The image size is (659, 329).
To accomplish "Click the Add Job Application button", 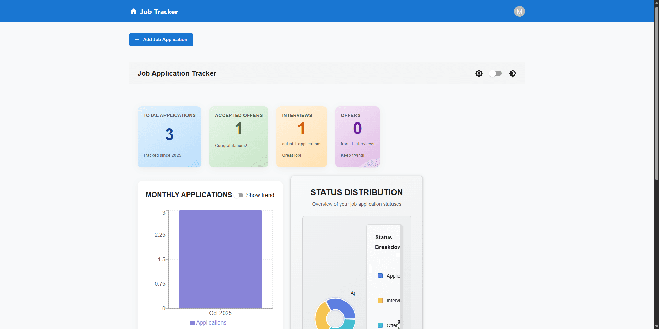I will click(x=161, y=39).
